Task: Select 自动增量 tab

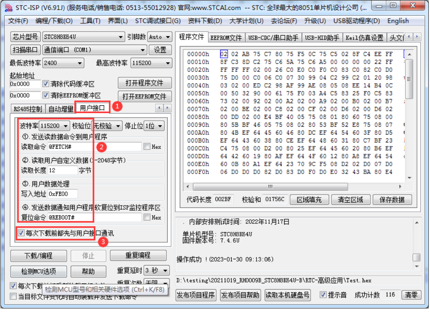Action: pos(60,109)
